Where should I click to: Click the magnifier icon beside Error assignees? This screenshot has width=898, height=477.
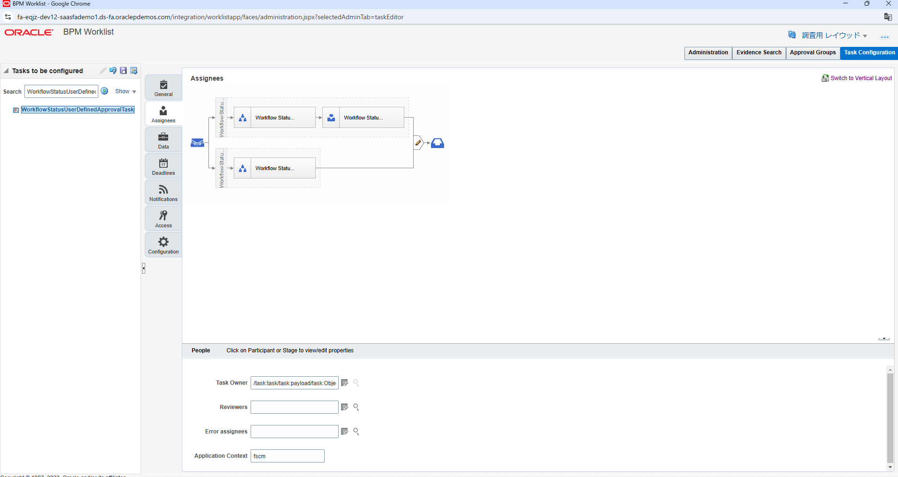tap(356, 431)
